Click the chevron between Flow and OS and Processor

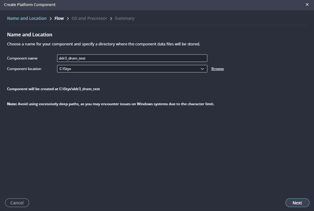point(68,19)
